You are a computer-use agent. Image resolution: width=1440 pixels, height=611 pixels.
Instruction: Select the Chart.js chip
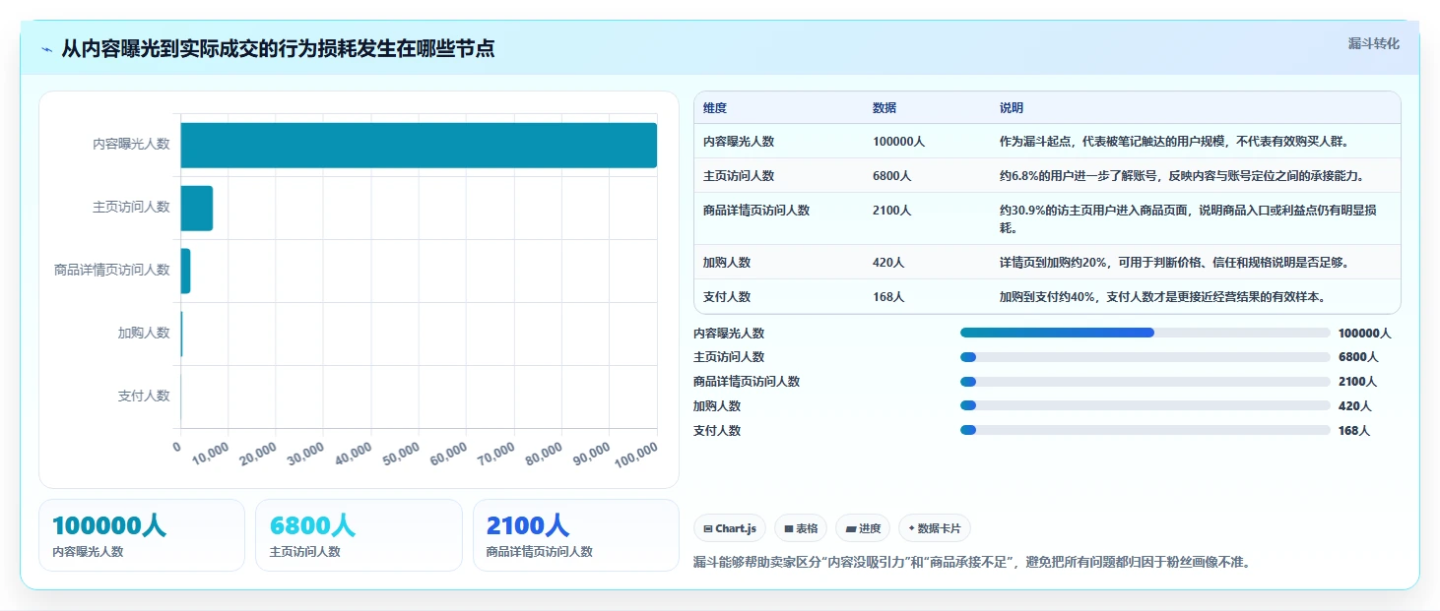(730, 528)
